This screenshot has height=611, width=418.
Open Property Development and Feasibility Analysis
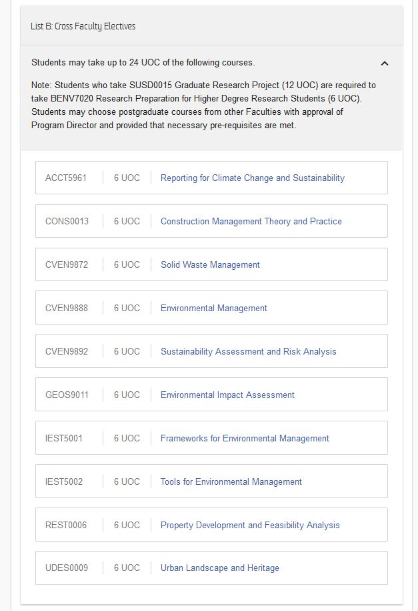pyautogui.click(x=250, y=526)
